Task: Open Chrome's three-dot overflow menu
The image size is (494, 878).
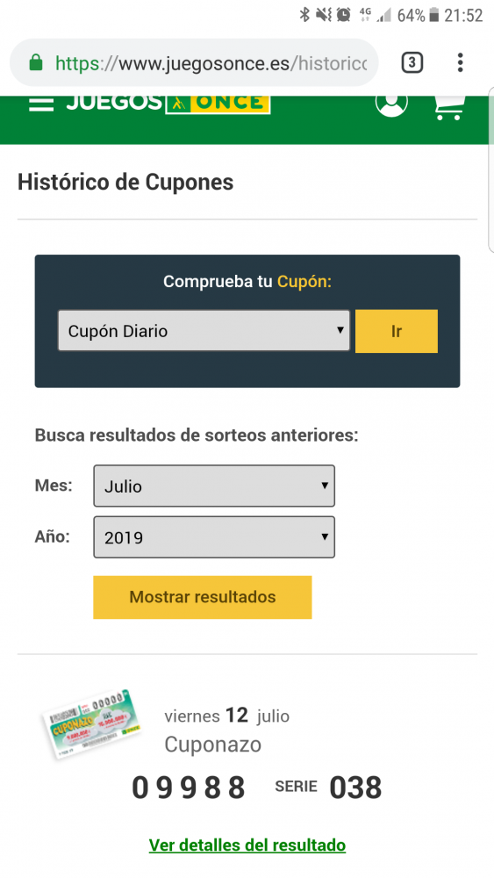Action: pos(460,62)
